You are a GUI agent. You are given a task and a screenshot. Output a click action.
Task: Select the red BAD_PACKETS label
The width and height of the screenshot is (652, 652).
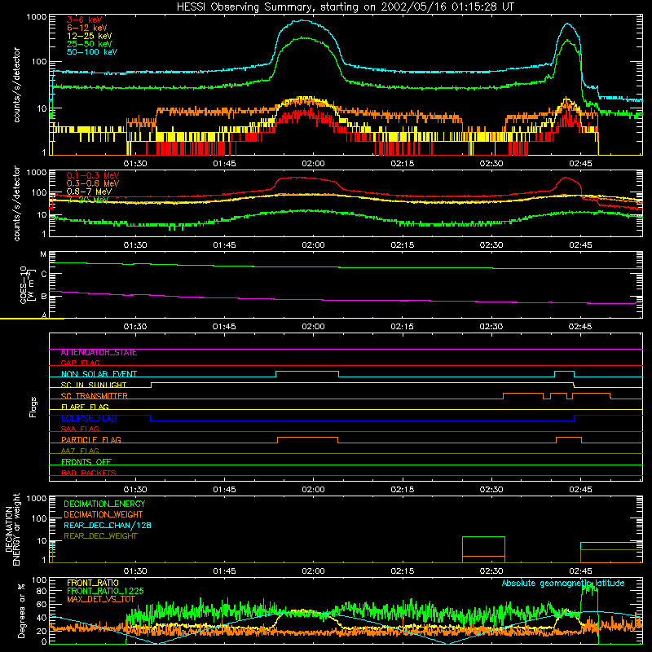coord(89,473)
